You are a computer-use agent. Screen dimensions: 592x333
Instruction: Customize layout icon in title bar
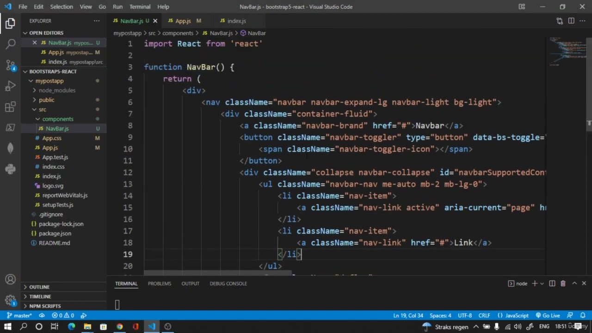pyautogui.click(x=522, y=6)
